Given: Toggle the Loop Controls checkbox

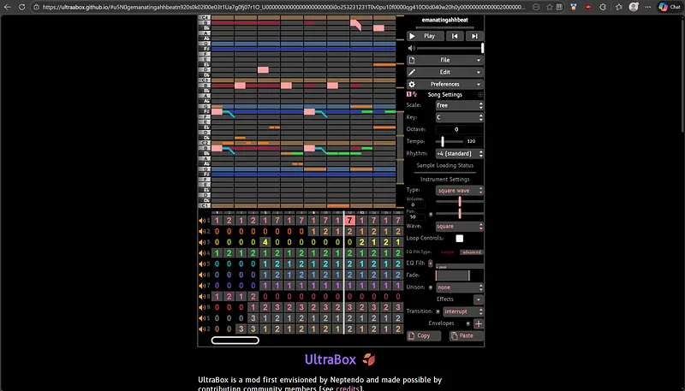Looking at the screenshot, I should tap(459, 239).
